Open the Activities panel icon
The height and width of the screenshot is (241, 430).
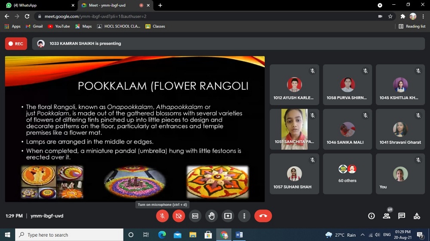pos(417,216)
